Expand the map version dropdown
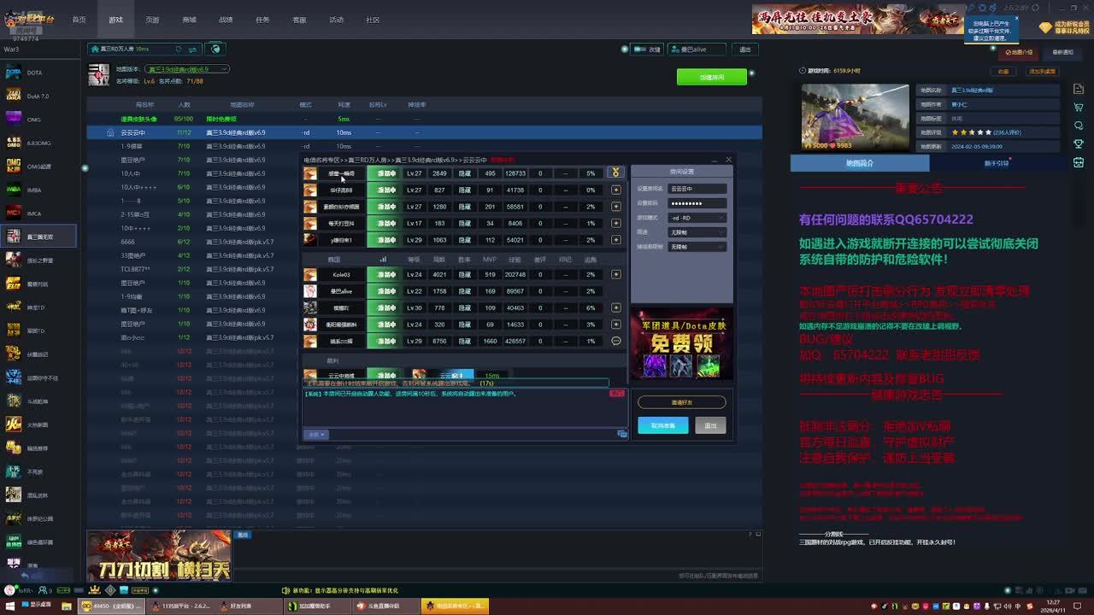The height and width of the screenshot is (615, 1094). (x=187, y=69)
